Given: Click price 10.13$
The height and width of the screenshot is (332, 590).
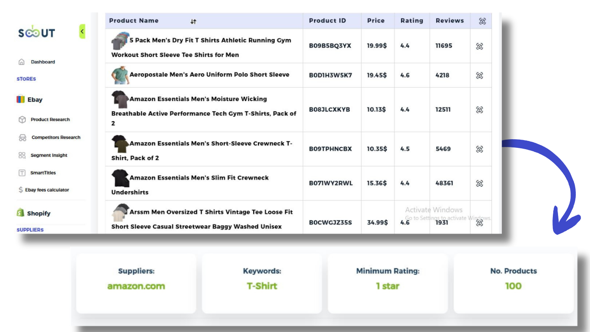Looking at the screenshot, I should click(x=377, y=109).
